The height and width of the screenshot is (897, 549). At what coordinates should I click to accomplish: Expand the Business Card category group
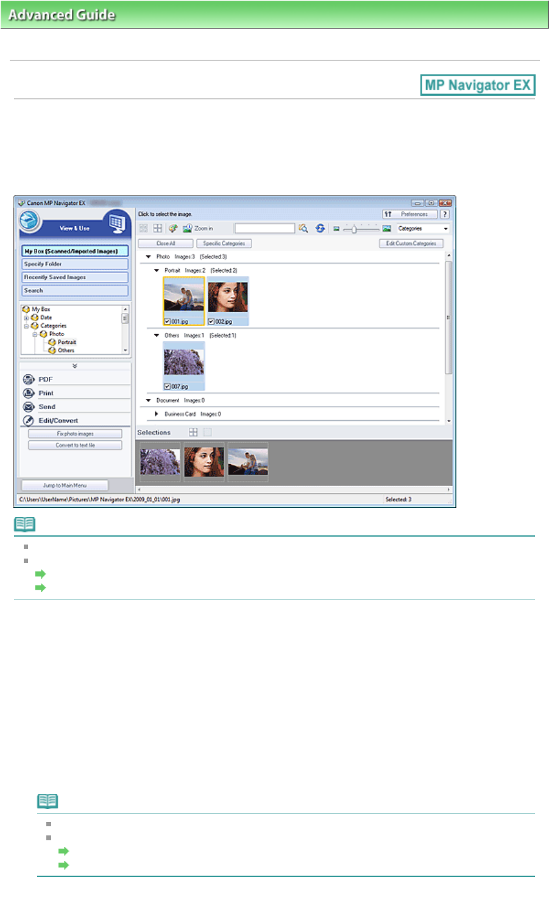[157, 414]
